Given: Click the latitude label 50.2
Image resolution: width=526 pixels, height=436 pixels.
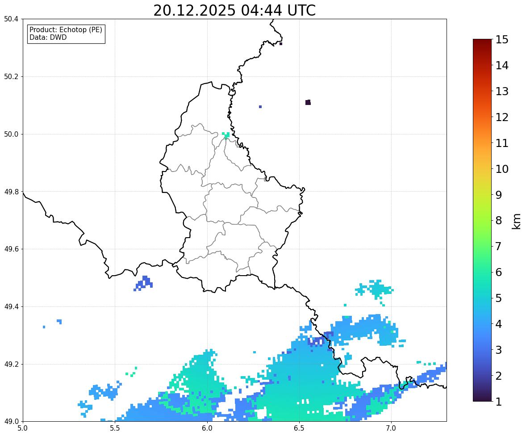Looking at the screenshot, I should [11, 76].
